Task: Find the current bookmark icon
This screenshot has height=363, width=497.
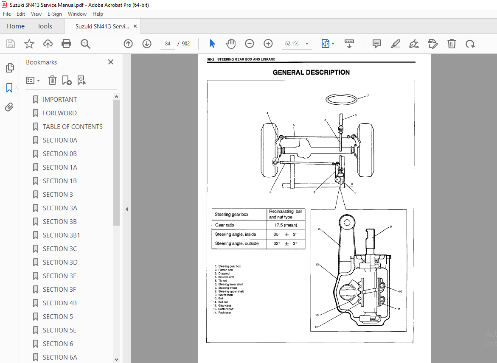Action: coord(81,80)
